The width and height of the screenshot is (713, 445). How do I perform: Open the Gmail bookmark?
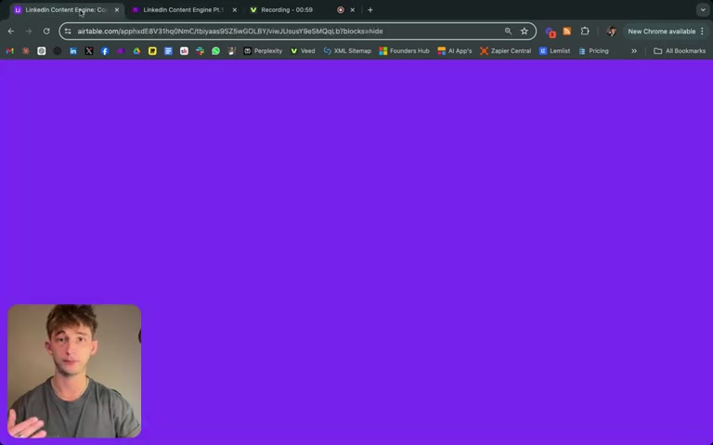(x=9, y=51)
